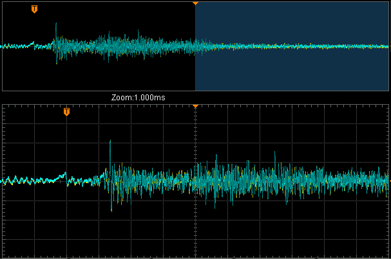Viewport: 391px width, 259px height.
Task: Click the blue shaded region in overview
Action: [292, 46]
